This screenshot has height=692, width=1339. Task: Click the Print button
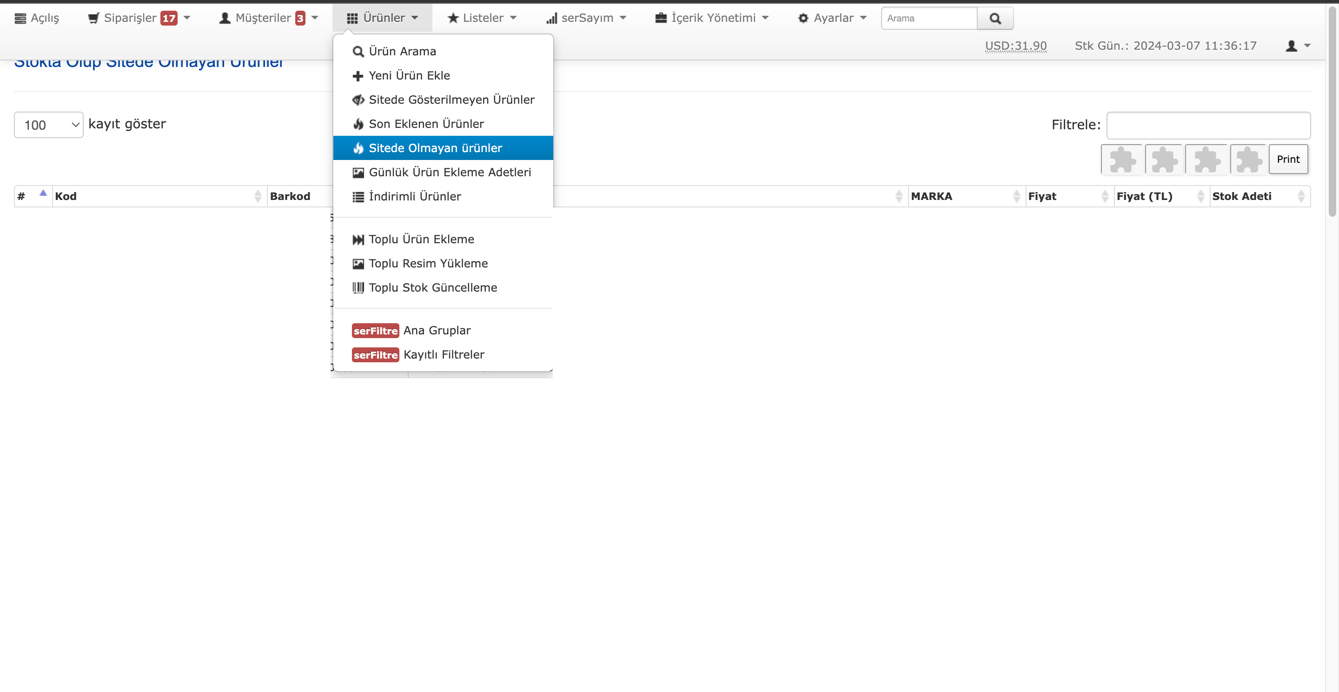click(x=1288, y=159)
